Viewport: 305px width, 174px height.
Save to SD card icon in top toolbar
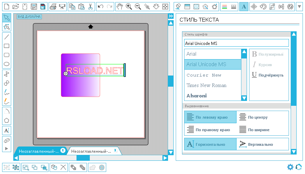click(43, 7)
